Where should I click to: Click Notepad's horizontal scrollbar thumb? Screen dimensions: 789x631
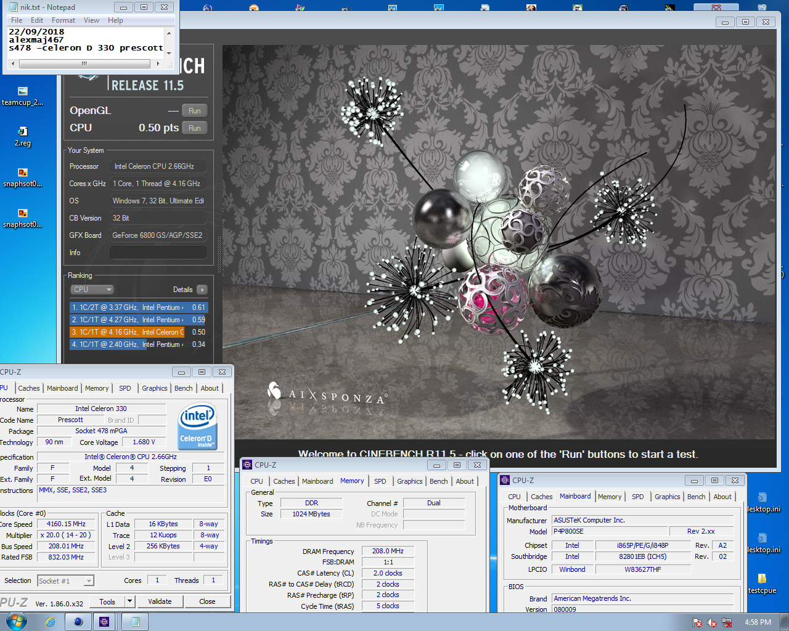pyautogui.click(x=84, y=63)
